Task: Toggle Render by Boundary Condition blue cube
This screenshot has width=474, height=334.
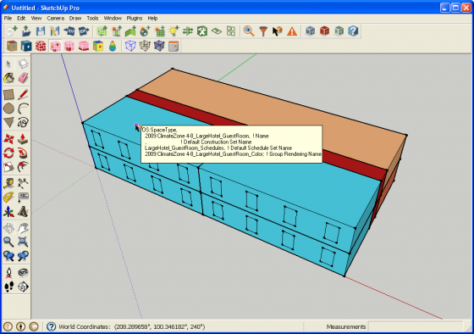Action: coord(26,46)
